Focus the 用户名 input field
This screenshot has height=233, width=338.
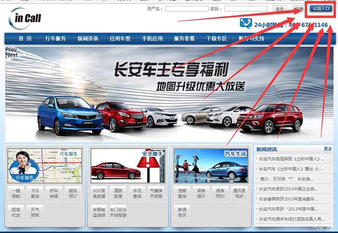(x=187, y=9)
